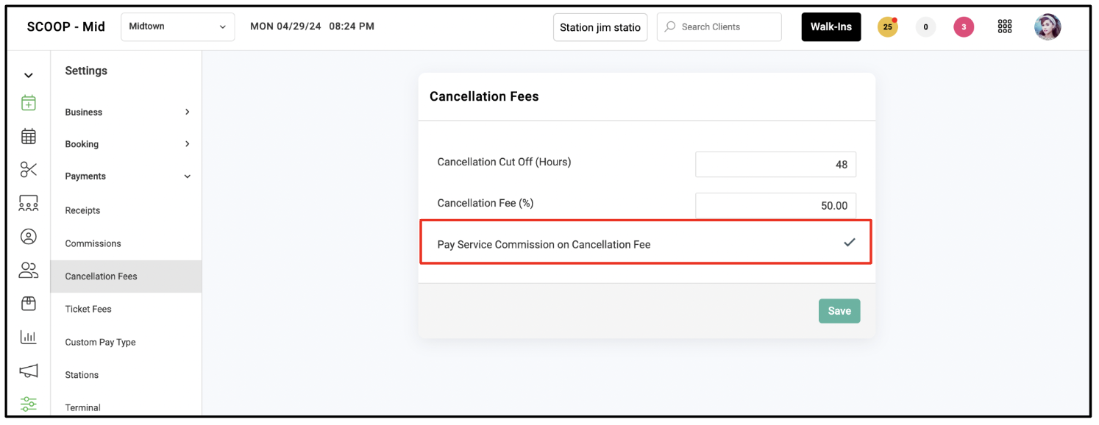This screenshot has height=425, width=1099.
Task: Click the Save button
Action: (839, 311)
